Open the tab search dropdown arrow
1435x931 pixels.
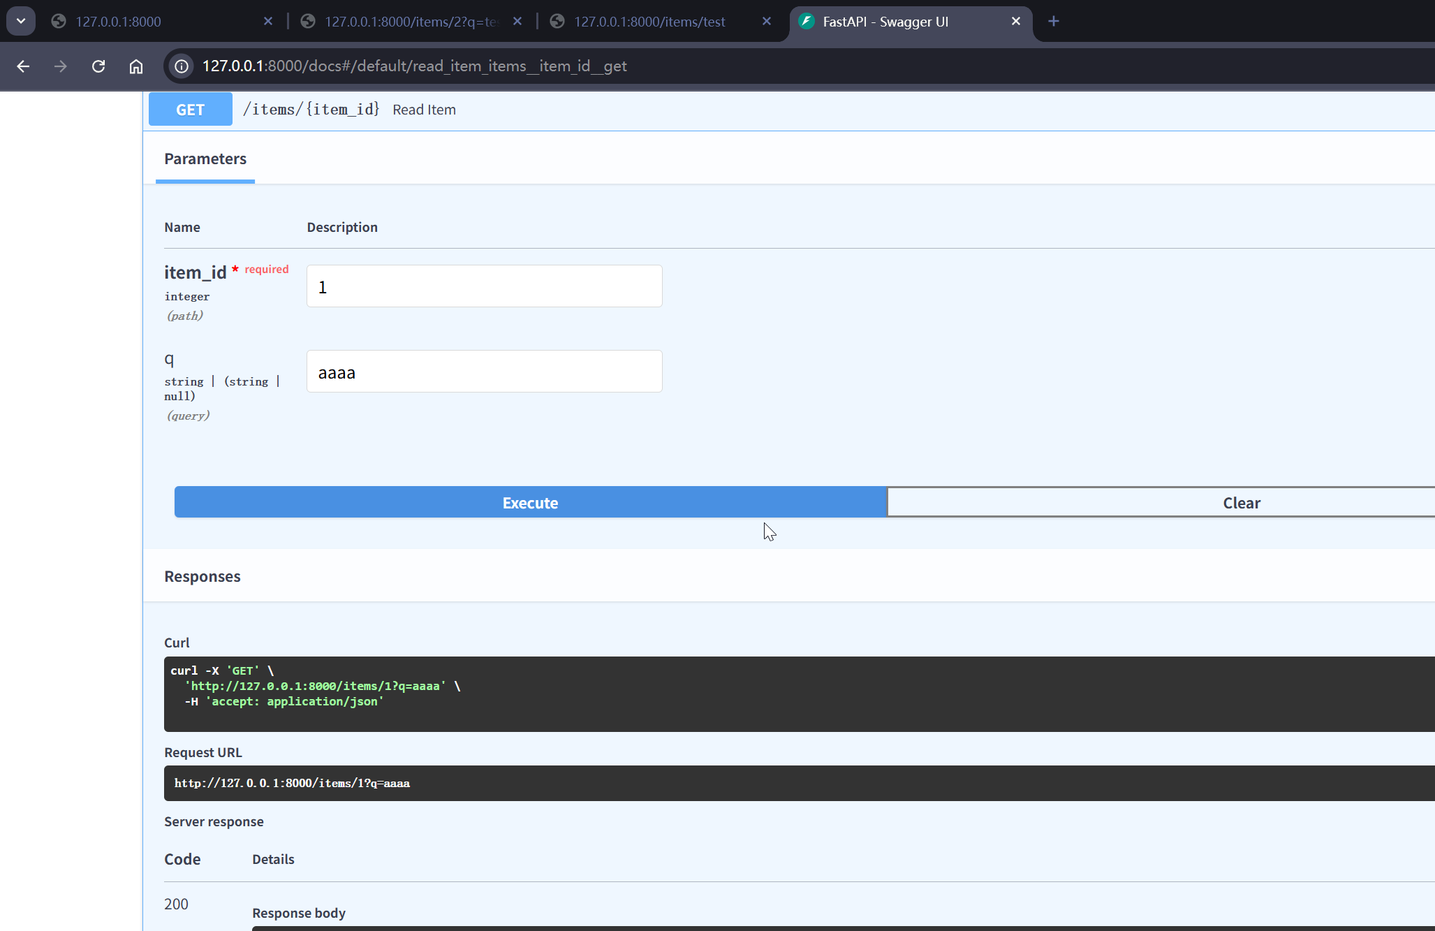[x=21, y=21]
